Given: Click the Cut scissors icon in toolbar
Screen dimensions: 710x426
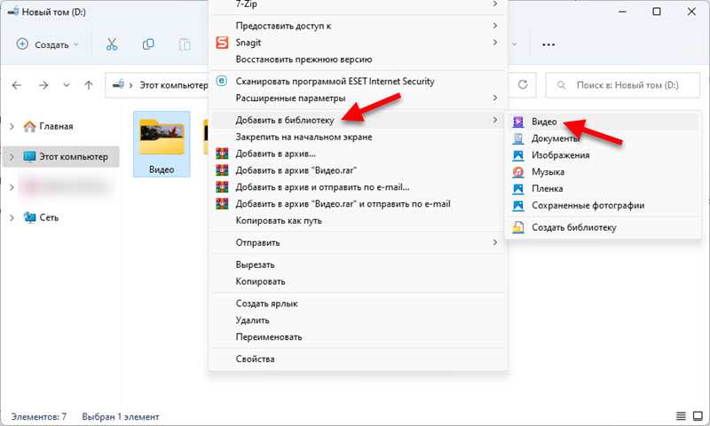Looking at the screenshot, I should pyautogui.click(x=112, y=44).
